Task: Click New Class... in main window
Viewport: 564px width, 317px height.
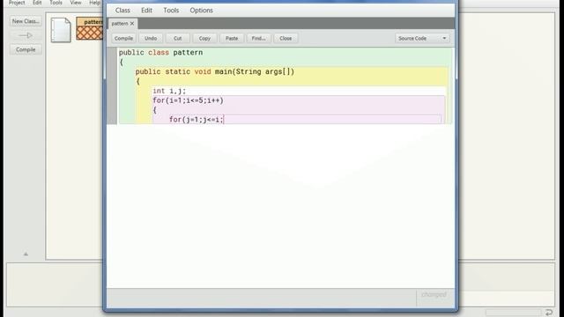Action: click(x=26, y=21)
